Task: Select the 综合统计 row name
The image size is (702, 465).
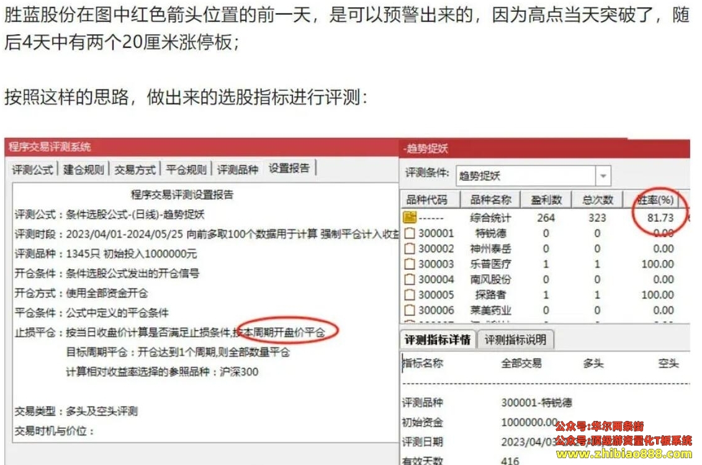Action: 491,218
